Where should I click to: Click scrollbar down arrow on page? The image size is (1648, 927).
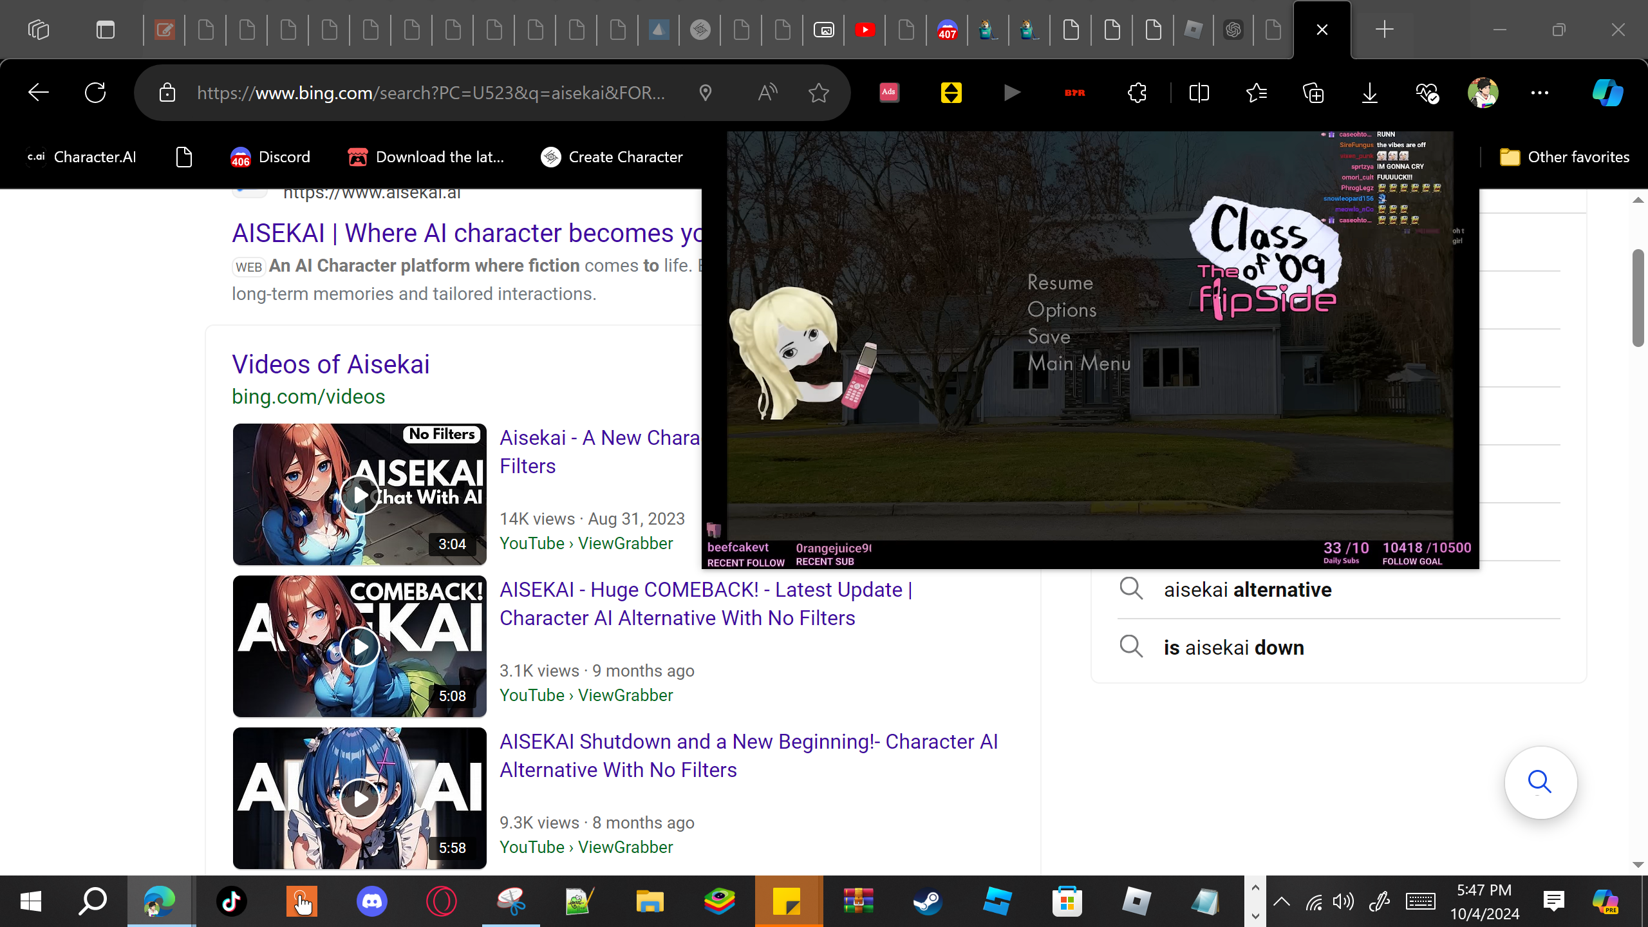pyautogui.click(x=1638, y=865)
